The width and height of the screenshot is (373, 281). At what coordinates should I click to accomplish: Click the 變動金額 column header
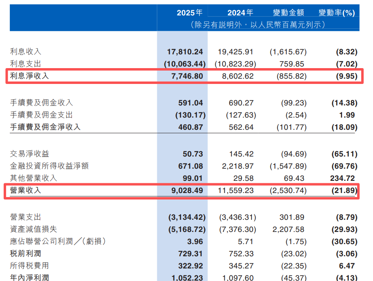coord(288,13)
